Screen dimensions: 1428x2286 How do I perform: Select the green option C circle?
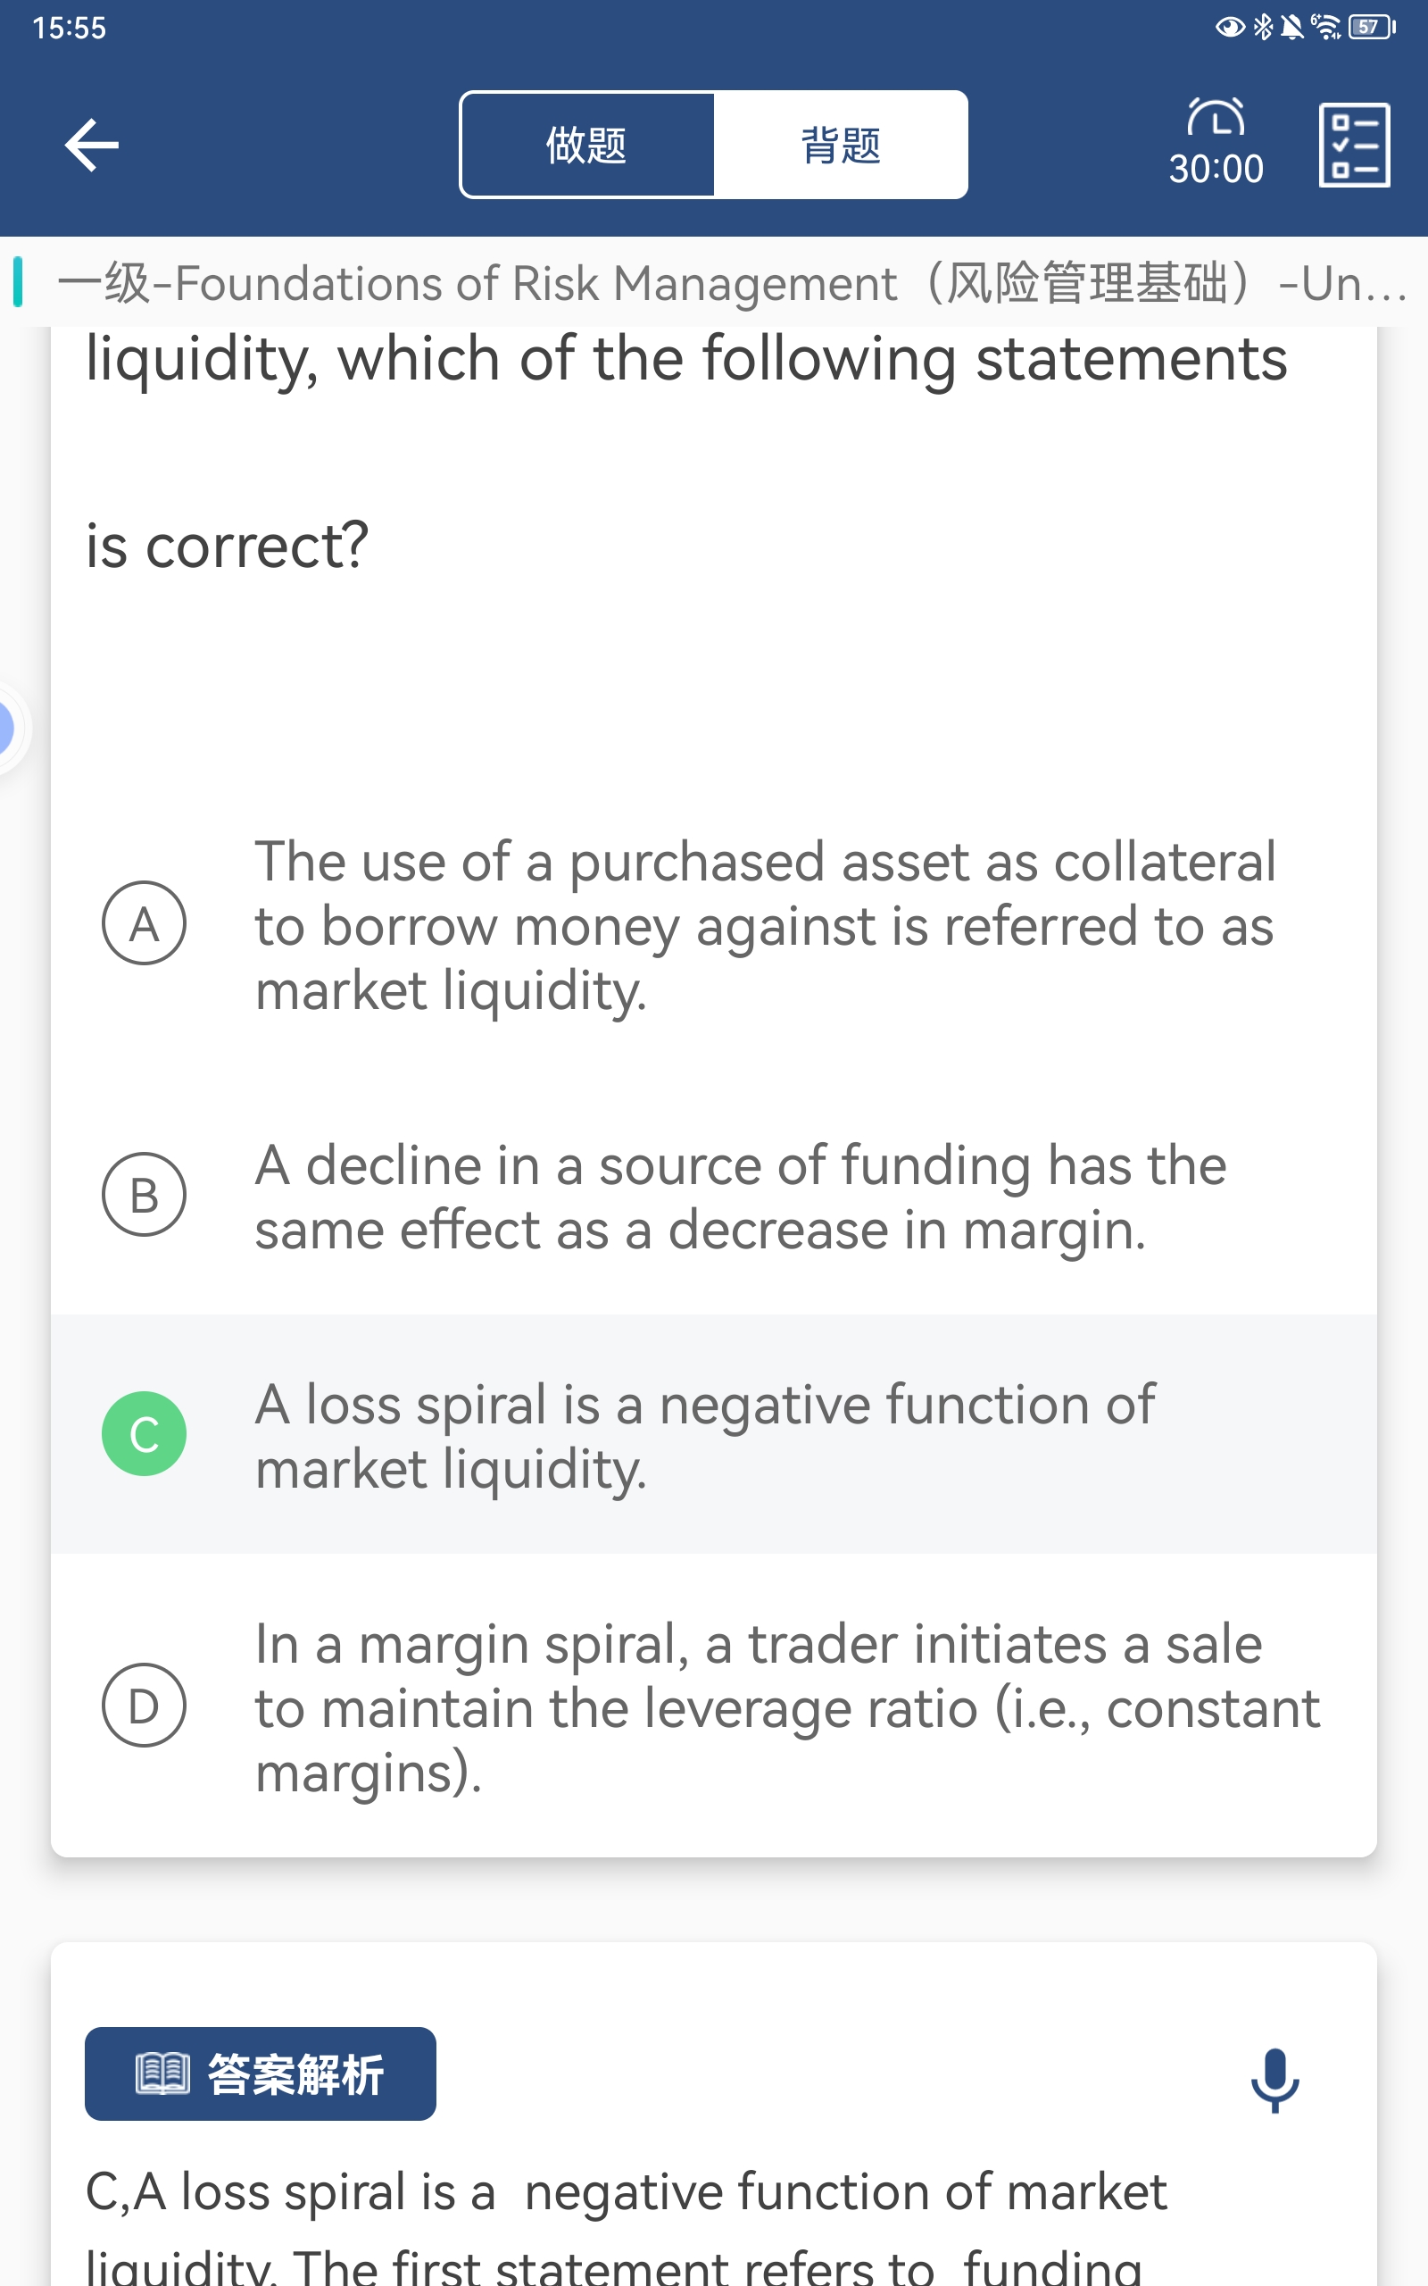point(144,1433)
